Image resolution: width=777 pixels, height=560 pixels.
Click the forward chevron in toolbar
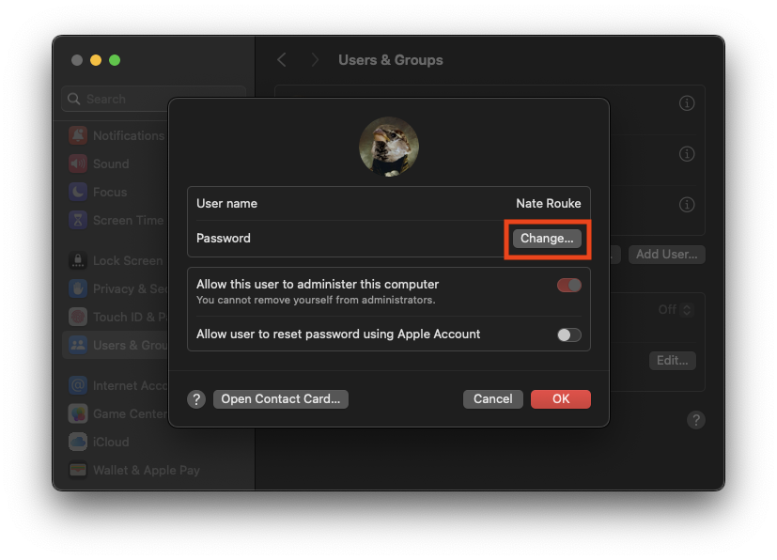[x=315, y=60]
